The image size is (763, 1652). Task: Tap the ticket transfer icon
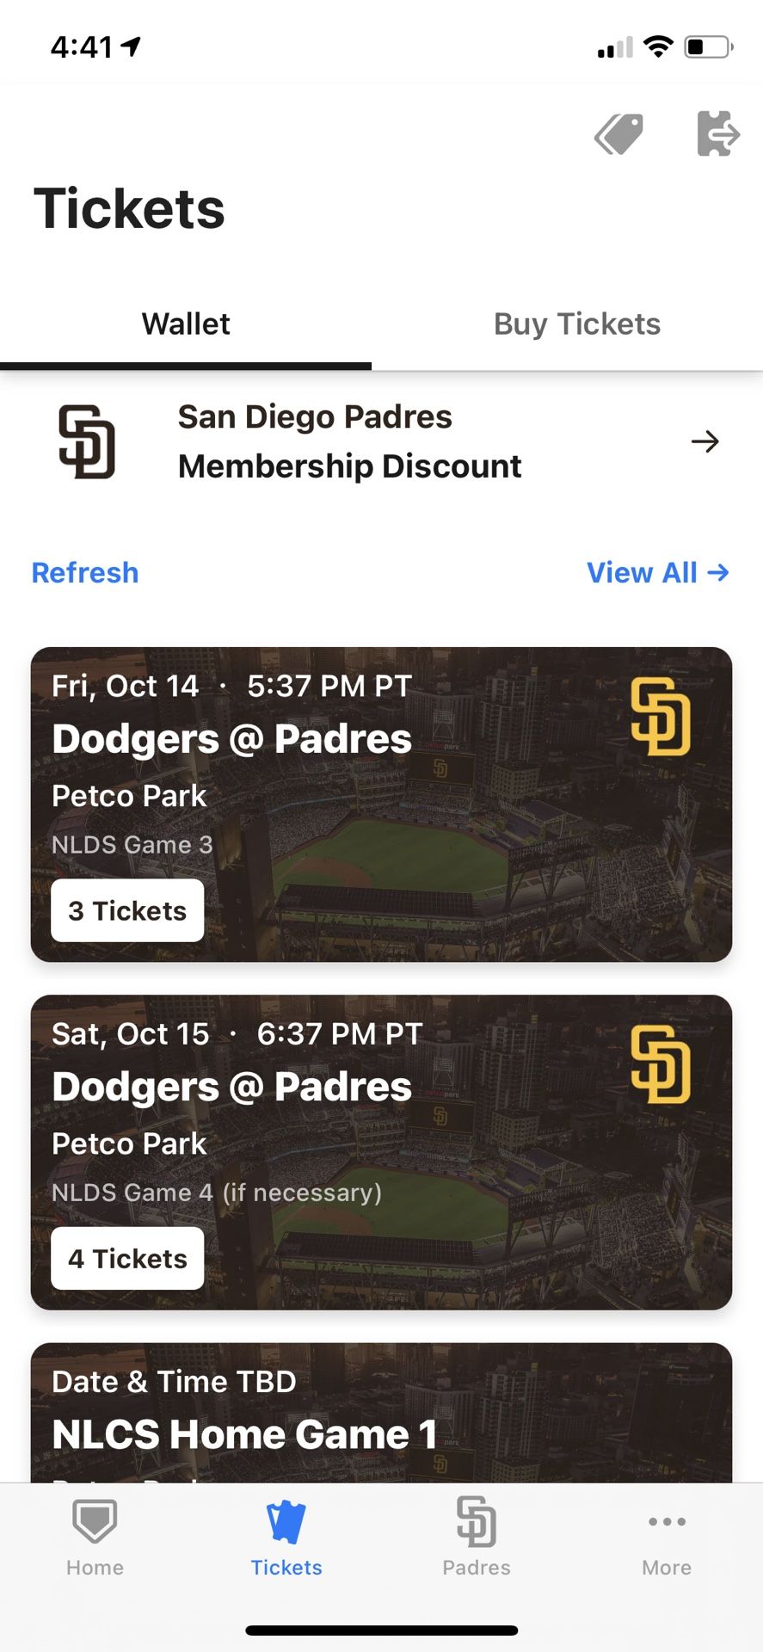[x=717, y=134]
